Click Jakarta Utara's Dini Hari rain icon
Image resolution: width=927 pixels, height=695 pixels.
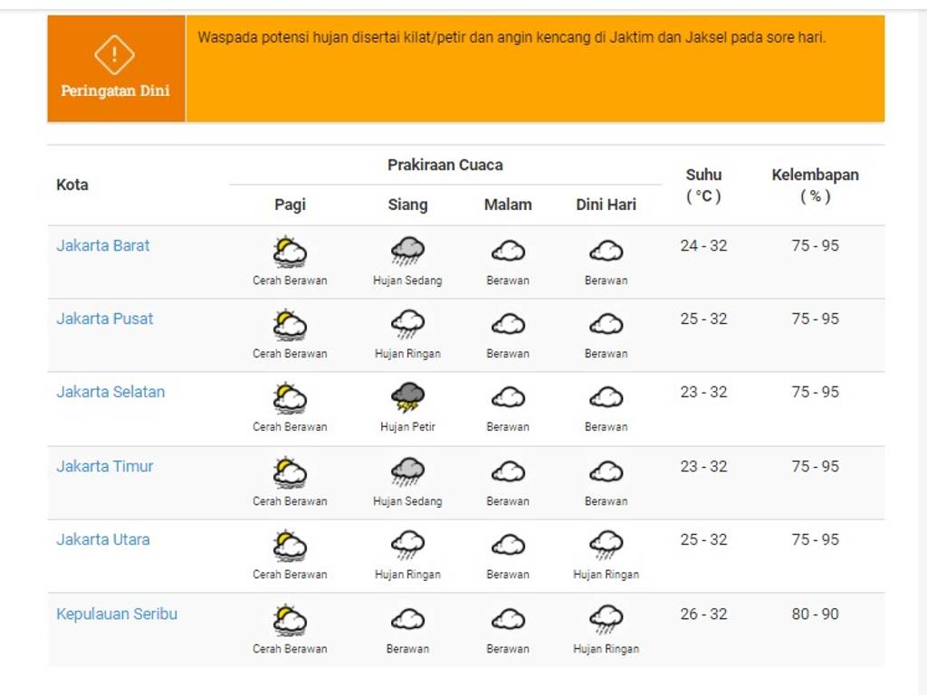pyautogui.click(x=606, y=545)
